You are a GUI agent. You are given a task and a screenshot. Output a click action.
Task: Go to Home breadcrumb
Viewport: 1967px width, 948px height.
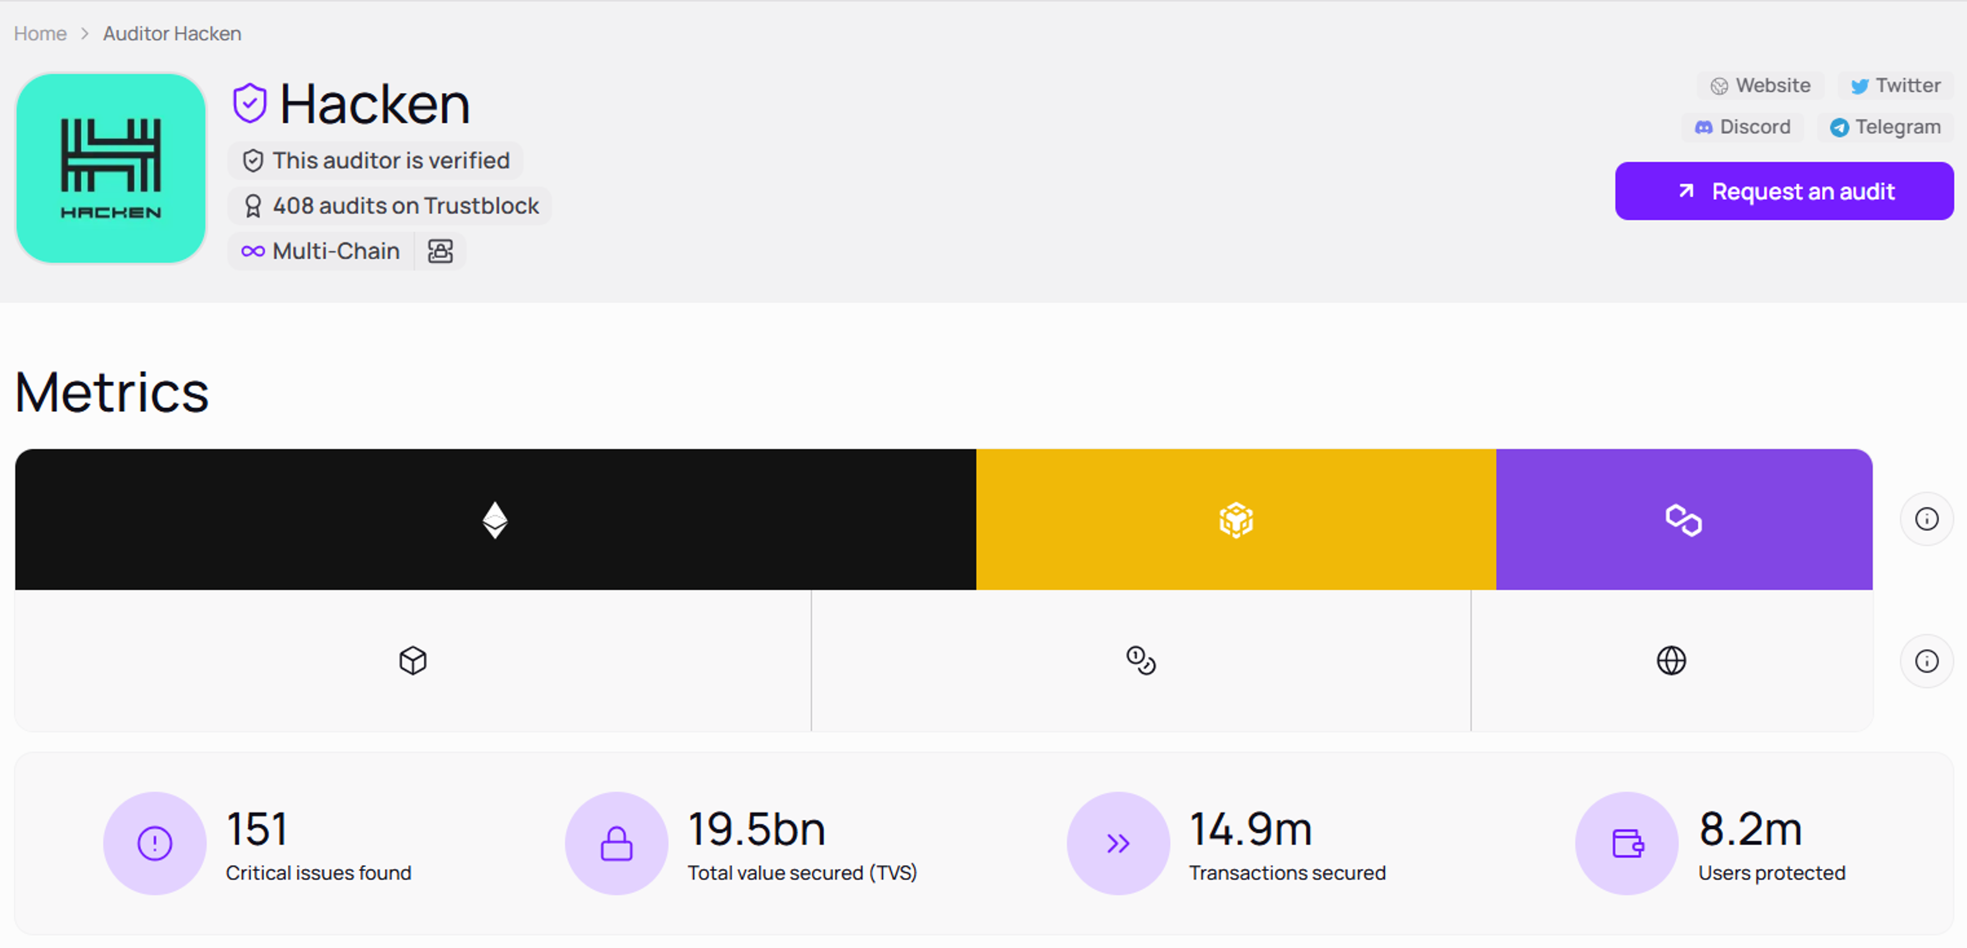[40, 34]
